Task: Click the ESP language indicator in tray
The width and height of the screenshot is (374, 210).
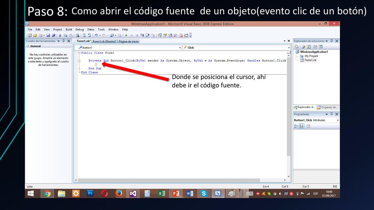Action: (316, 194)
